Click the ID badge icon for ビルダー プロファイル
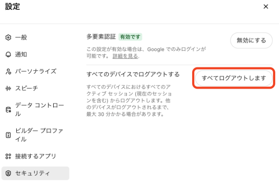 tap(8, 135)
